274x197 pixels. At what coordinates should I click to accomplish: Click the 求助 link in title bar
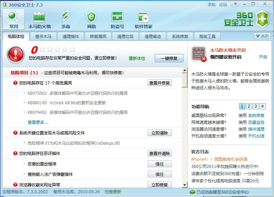click(211, 5)
